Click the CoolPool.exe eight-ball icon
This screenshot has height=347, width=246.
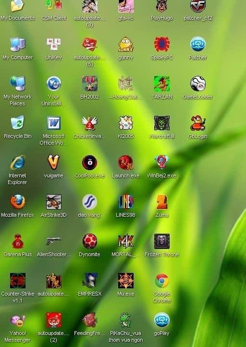coord(89,162)
